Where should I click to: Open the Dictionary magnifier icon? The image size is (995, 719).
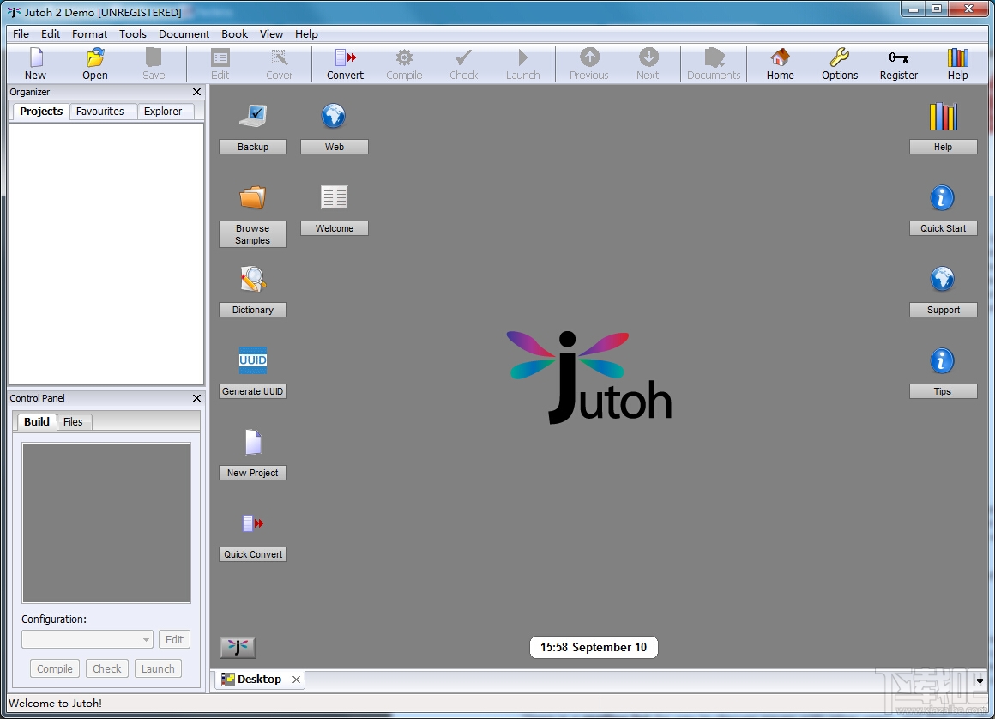(253, 279)
